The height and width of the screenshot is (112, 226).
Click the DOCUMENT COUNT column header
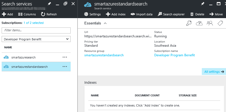[x=147, y=95]
